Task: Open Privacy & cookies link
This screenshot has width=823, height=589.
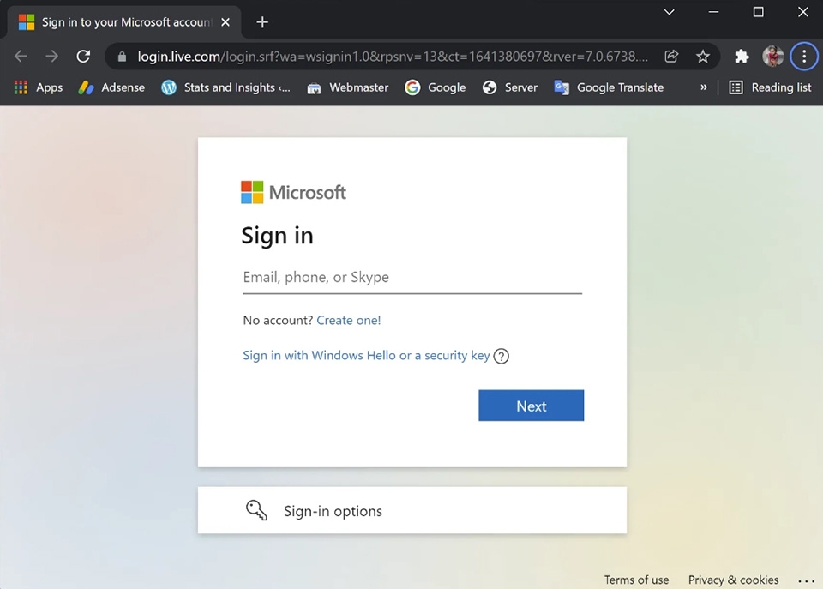Action: click(x=733, y=580)
